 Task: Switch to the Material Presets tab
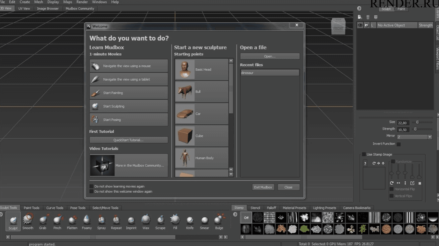point(294,208)
